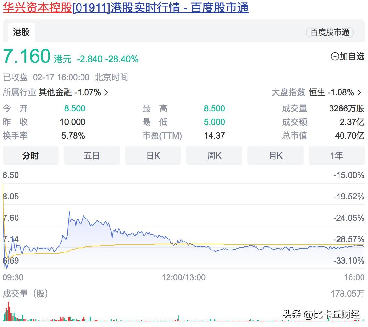Screen dimensions: 368x327
Task: Click the 其他金融 industry name
Action: tap(55, 93)
